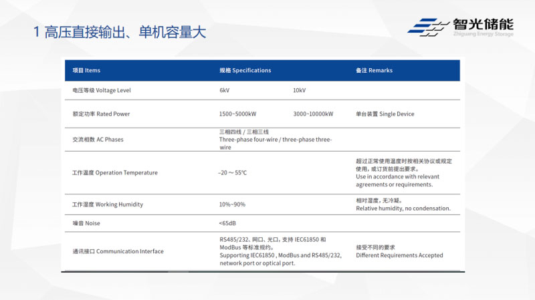Select the 额定功率 Rated Power label
Image resolution: width=535 pixels, height=300 pixels.
click(x=101, y=114)
